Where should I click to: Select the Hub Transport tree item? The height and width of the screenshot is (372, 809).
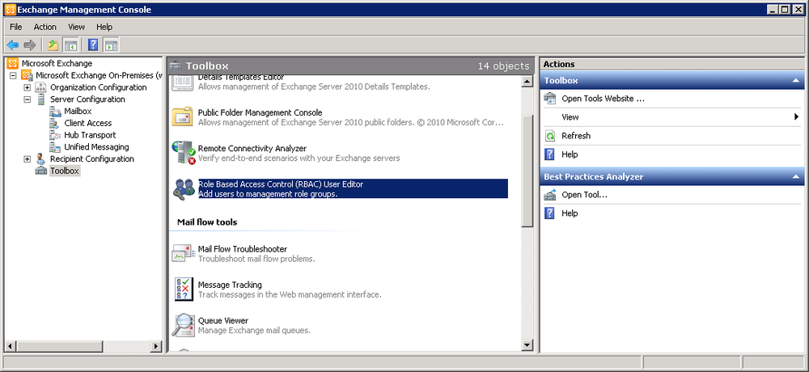90,135
